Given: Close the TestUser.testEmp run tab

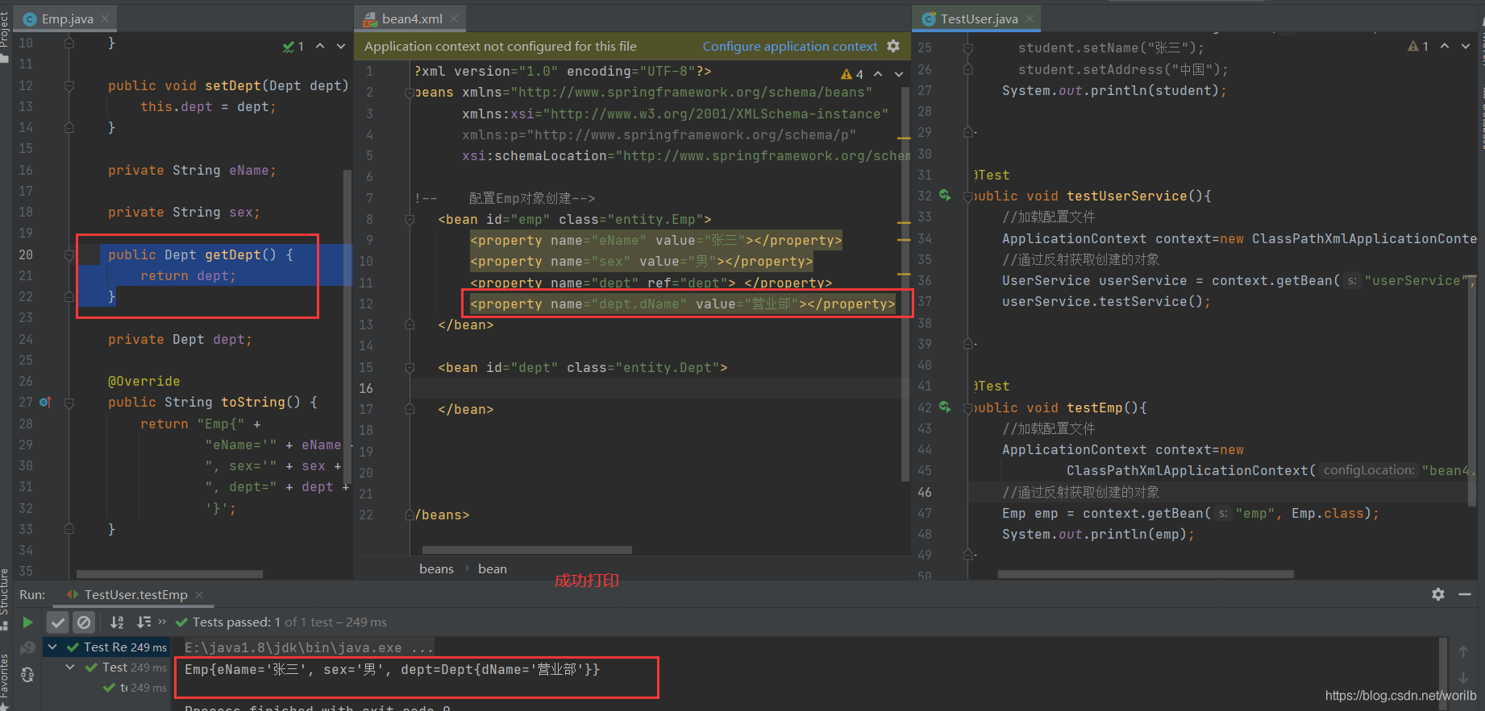Looking at the screenshot, I should (x=199, y=595).
